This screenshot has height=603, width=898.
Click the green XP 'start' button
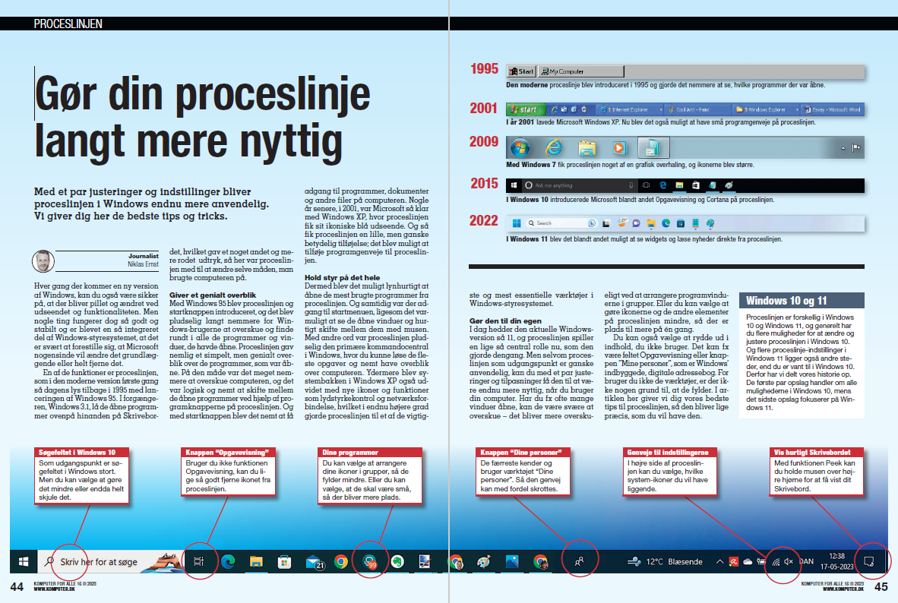pos(526,109)
